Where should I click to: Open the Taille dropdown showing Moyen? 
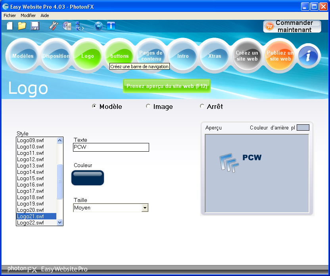pos(111,208)
